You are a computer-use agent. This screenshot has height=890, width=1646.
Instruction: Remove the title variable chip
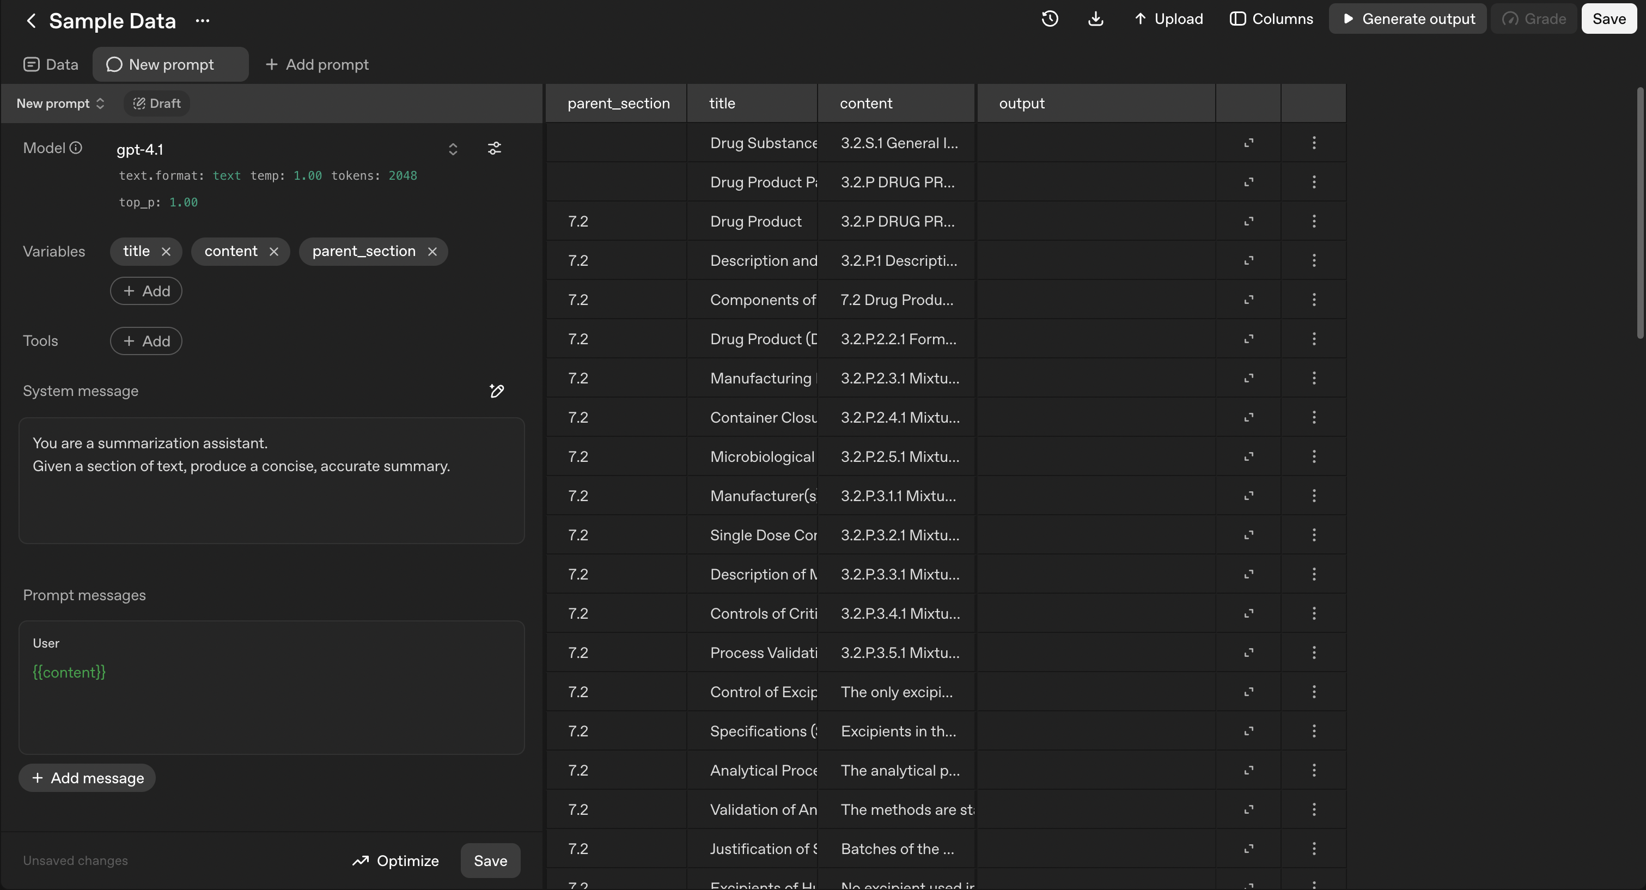click(x=166, y=251)
